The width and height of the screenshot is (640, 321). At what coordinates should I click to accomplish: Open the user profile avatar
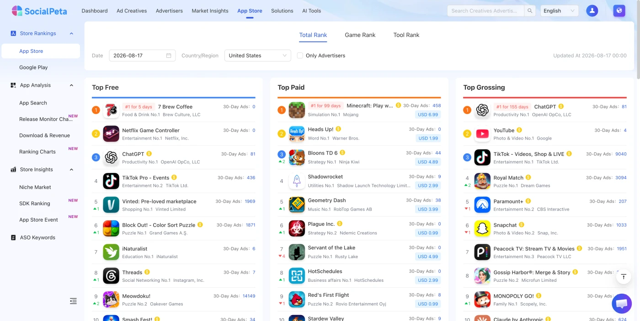592,10
